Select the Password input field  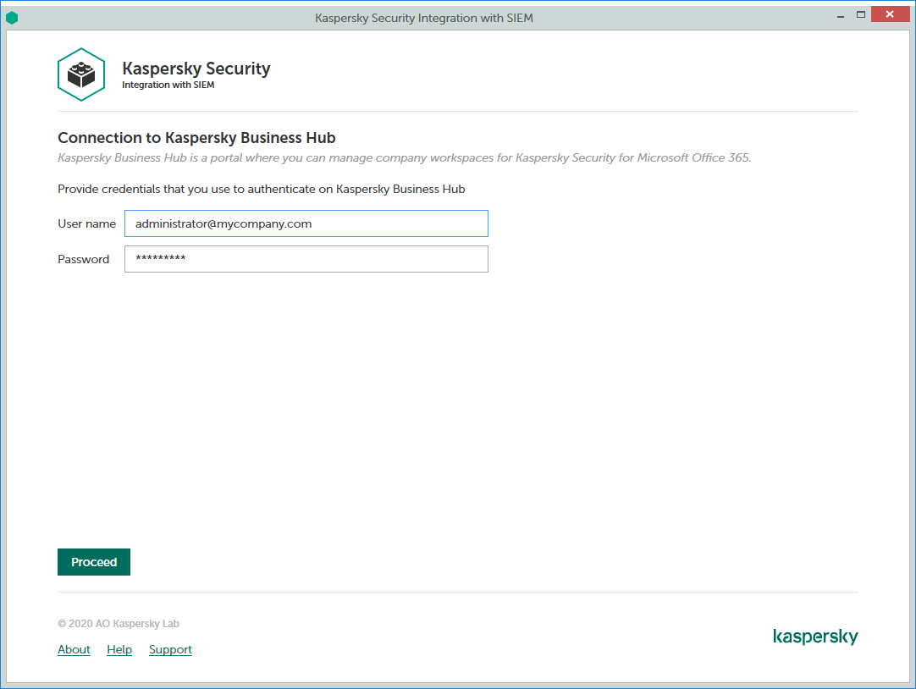[x=306, y=259]
